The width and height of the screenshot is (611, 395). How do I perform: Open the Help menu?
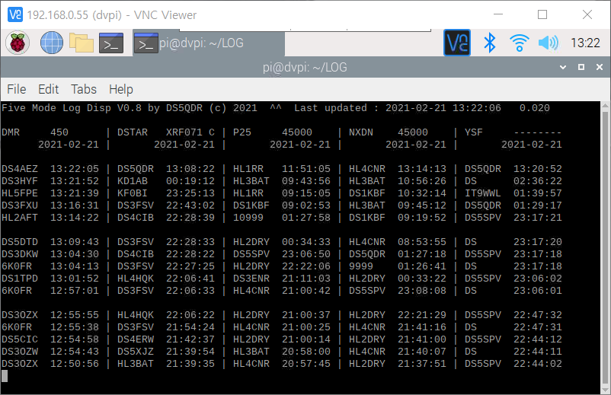point(121,89)
